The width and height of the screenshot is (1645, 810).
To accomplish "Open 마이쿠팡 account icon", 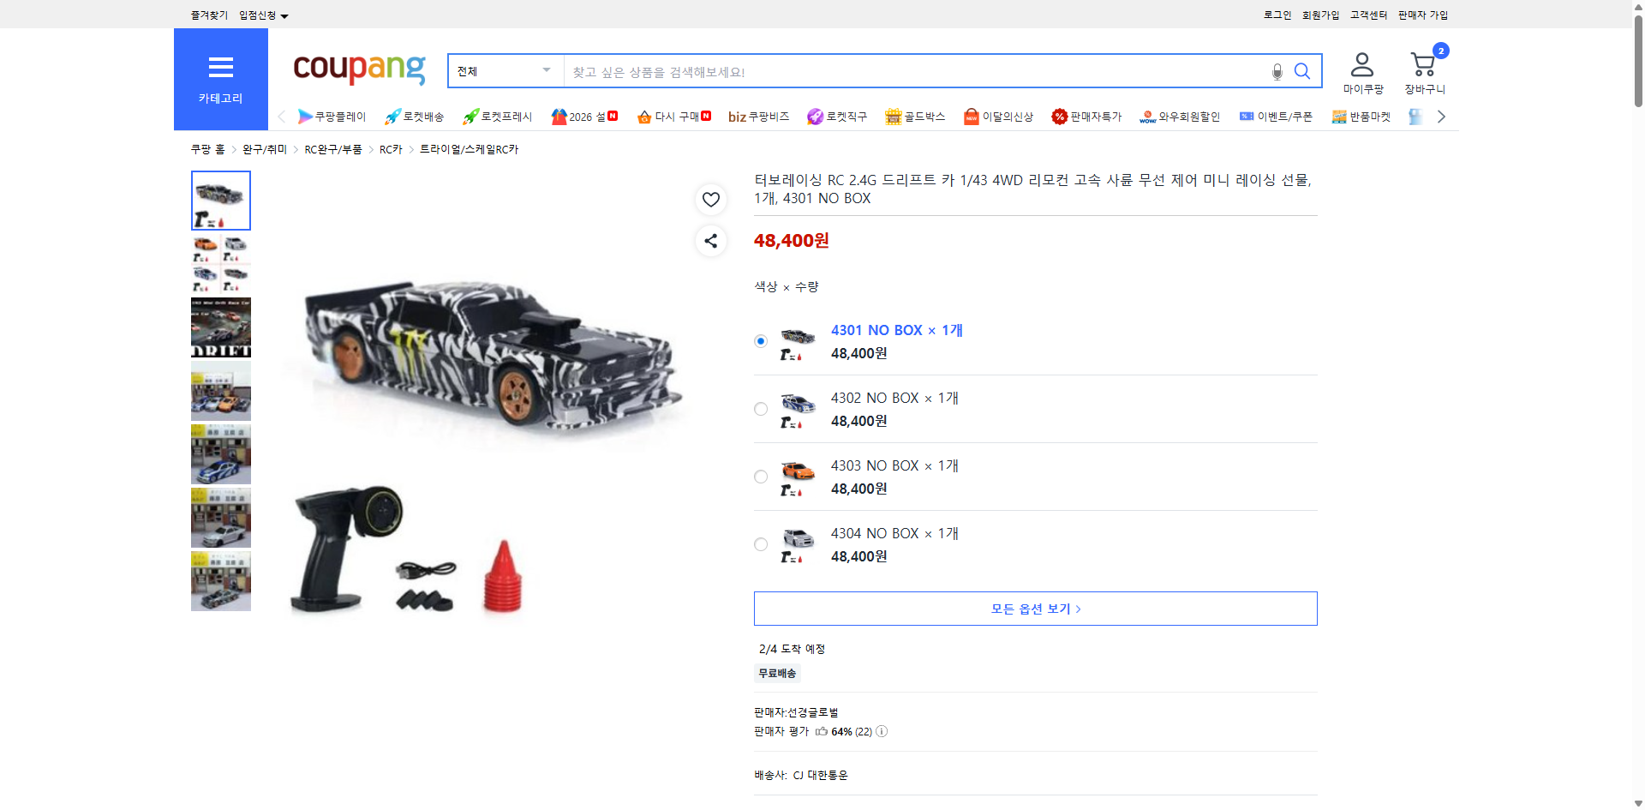I will (x=1361, y=64).
